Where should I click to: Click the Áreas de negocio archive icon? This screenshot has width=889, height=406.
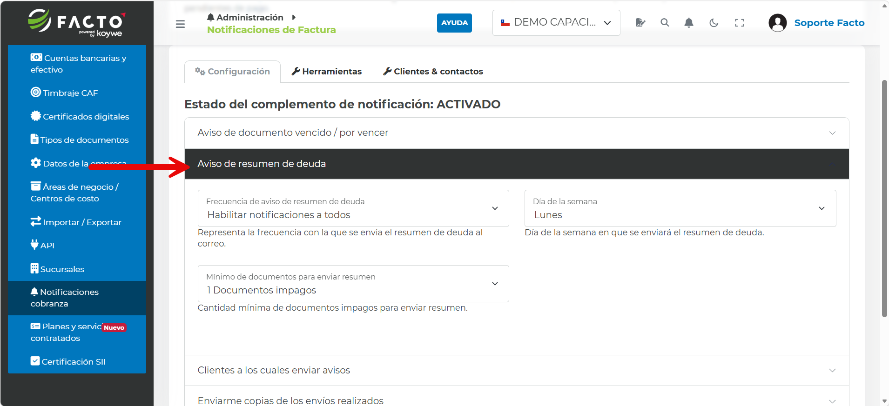coord(36,186)
